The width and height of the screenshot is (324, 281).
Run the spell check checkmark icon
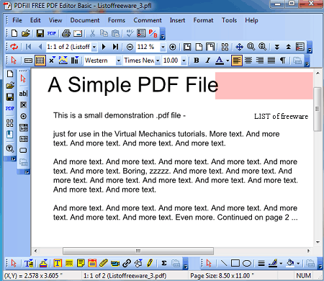(130, 33)
